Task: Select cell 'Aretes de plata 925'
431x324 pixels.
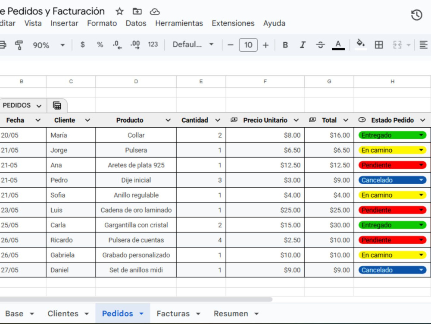Action: pos(136,165)
